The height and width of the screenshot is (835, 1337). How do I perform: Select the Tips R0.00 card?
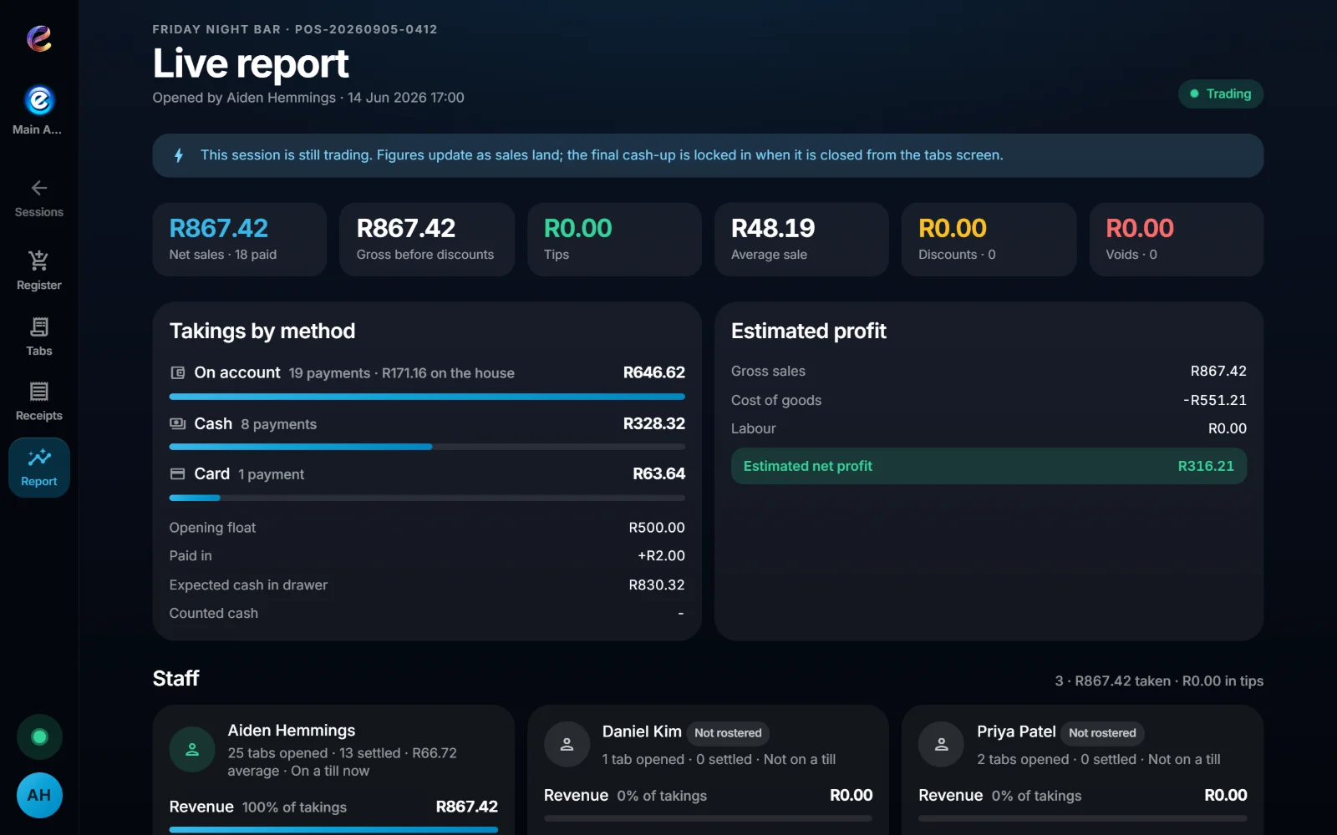click(614, 239)
